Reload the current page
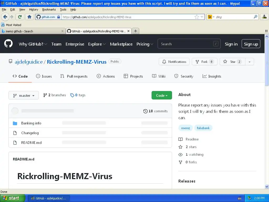 point(20,17)
